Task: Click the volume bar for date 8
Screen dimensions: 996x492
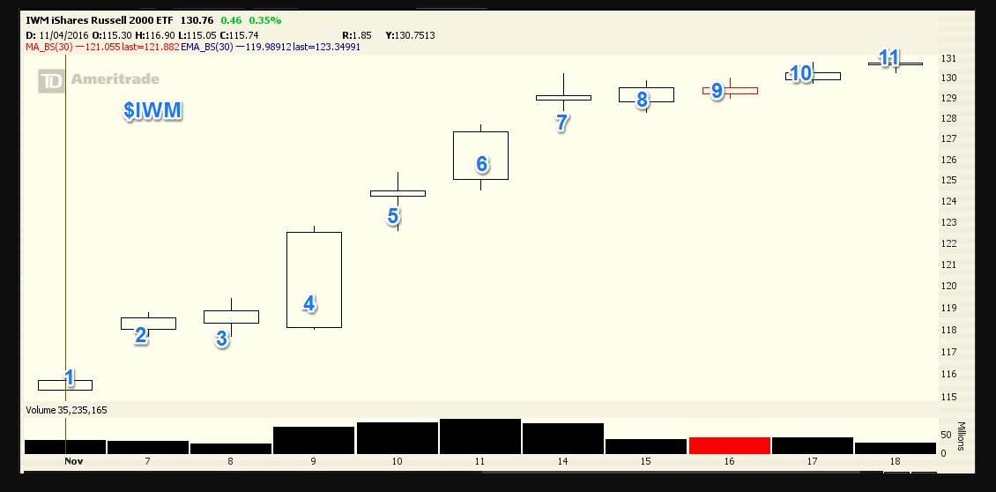Action: click(x=231, y=449)
